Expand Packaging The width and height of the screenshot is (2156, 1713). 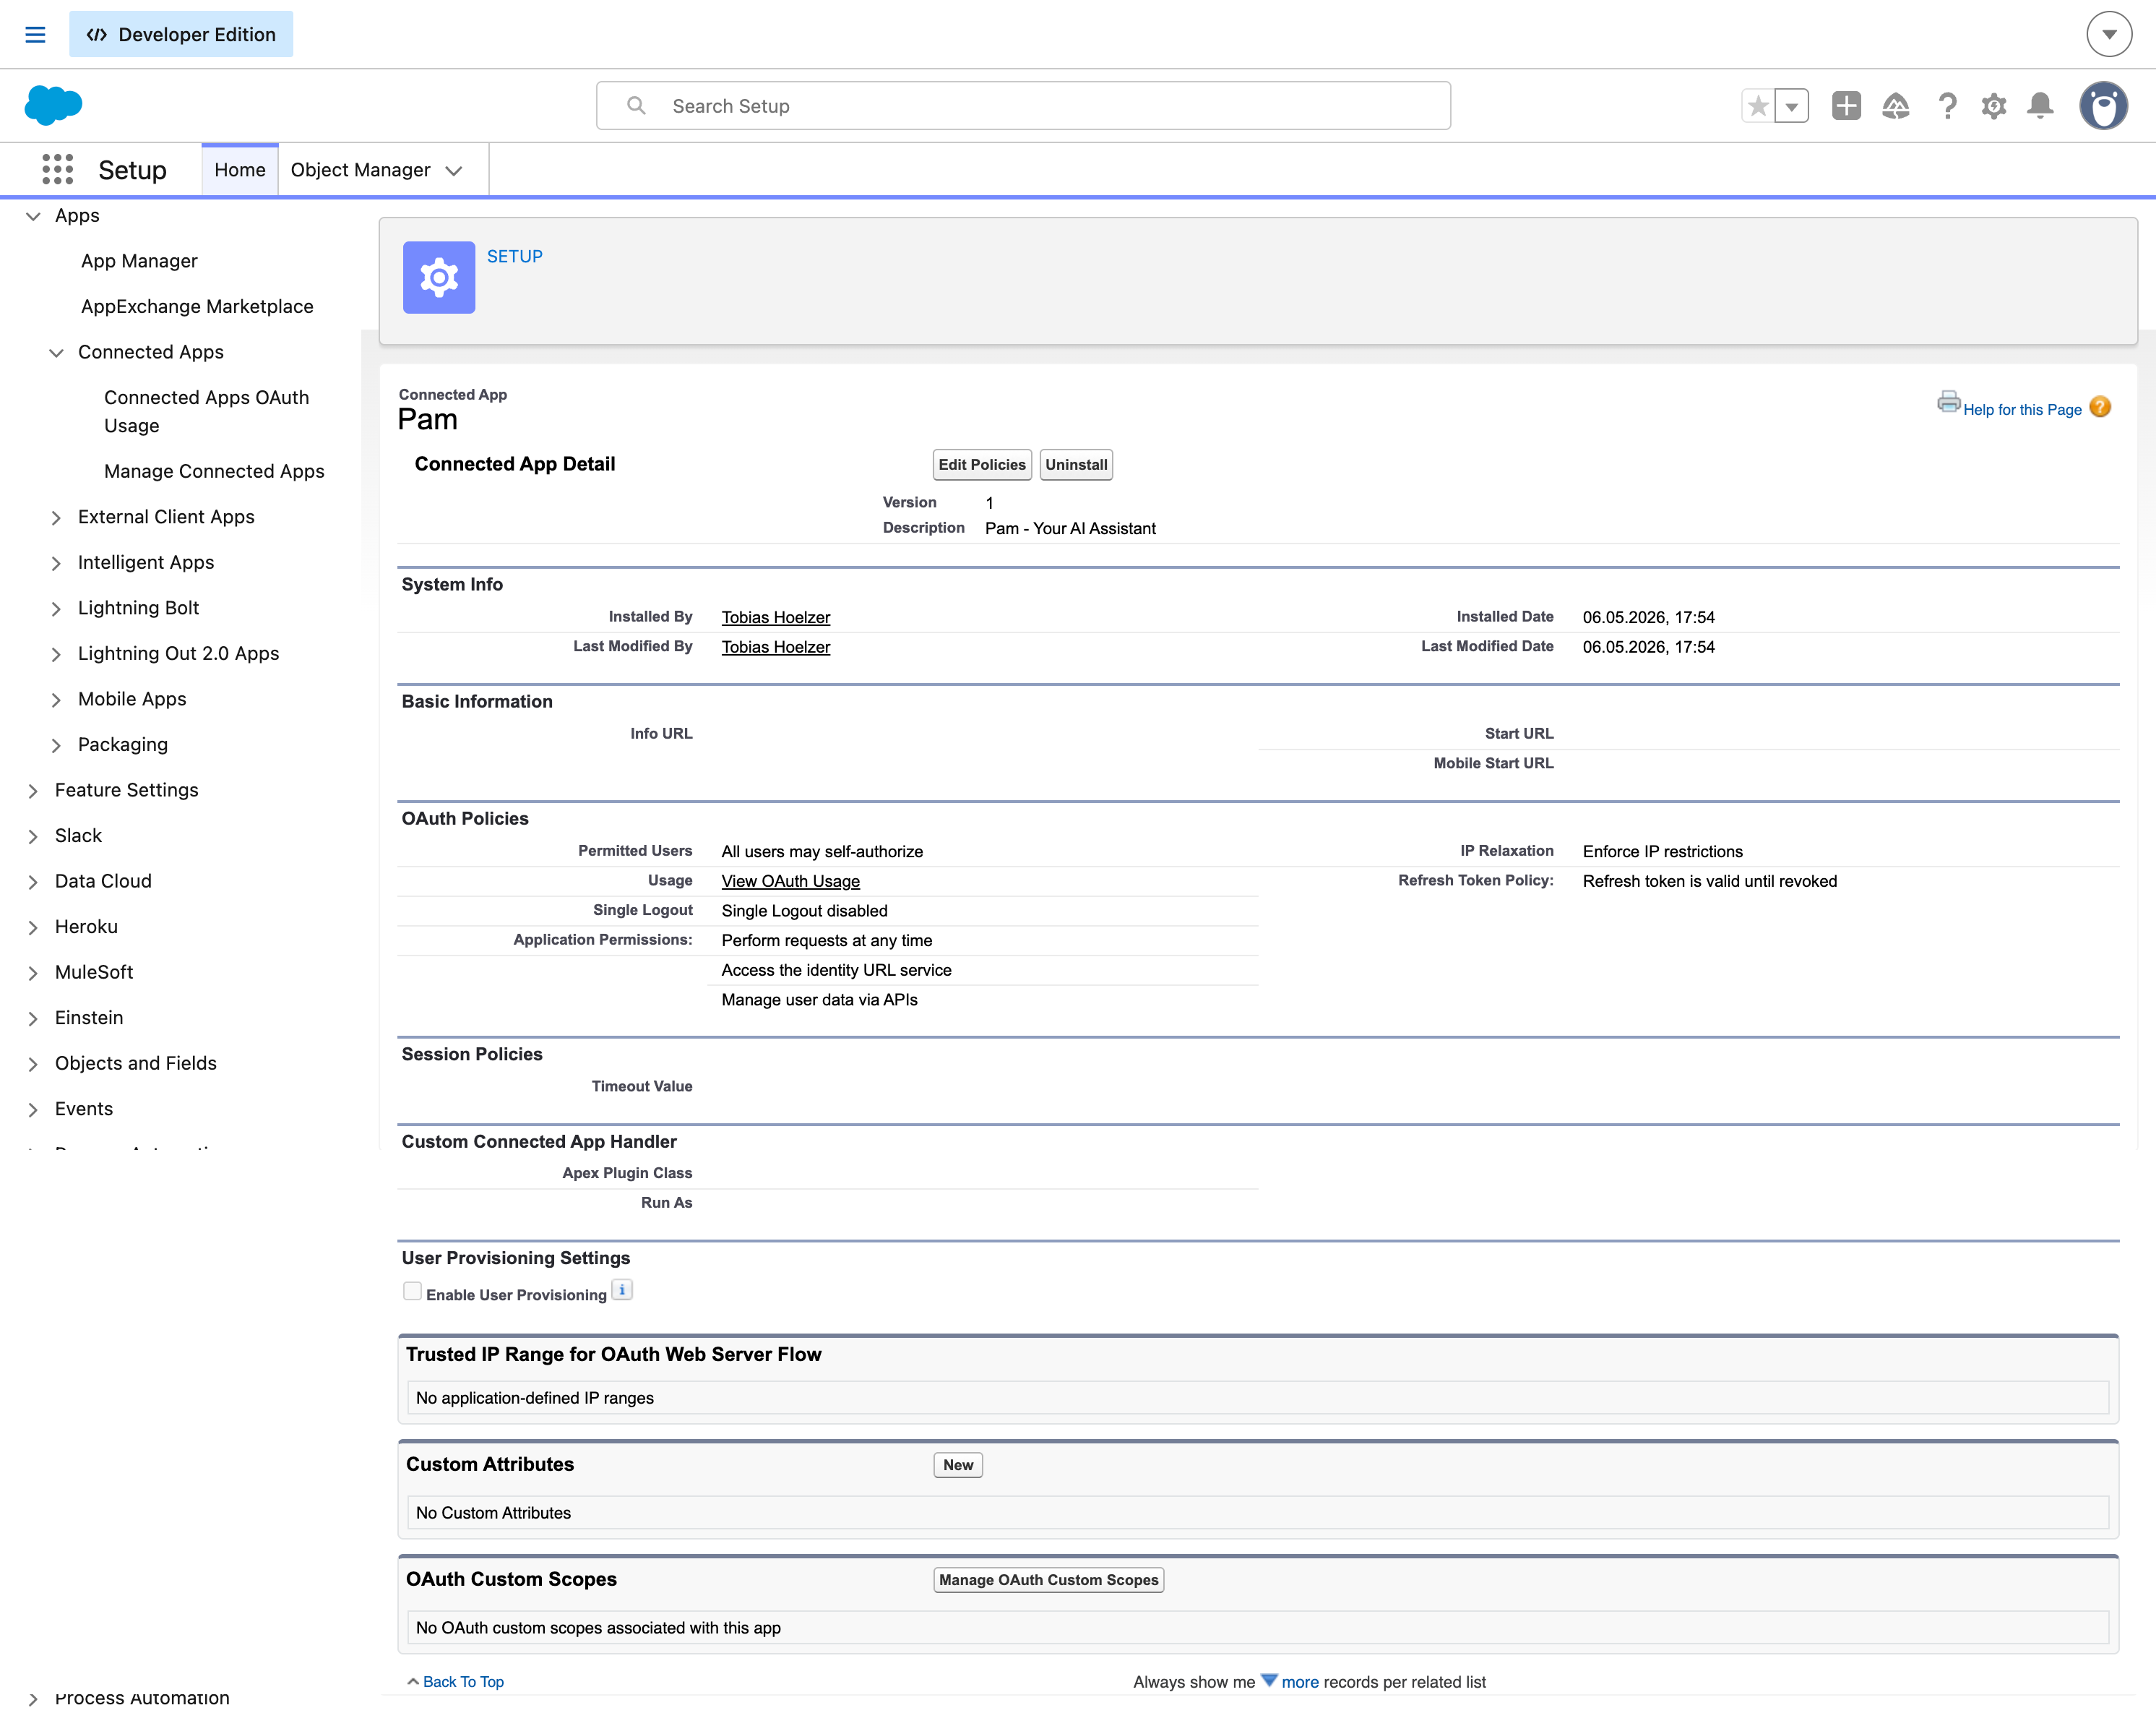[56, 745]
